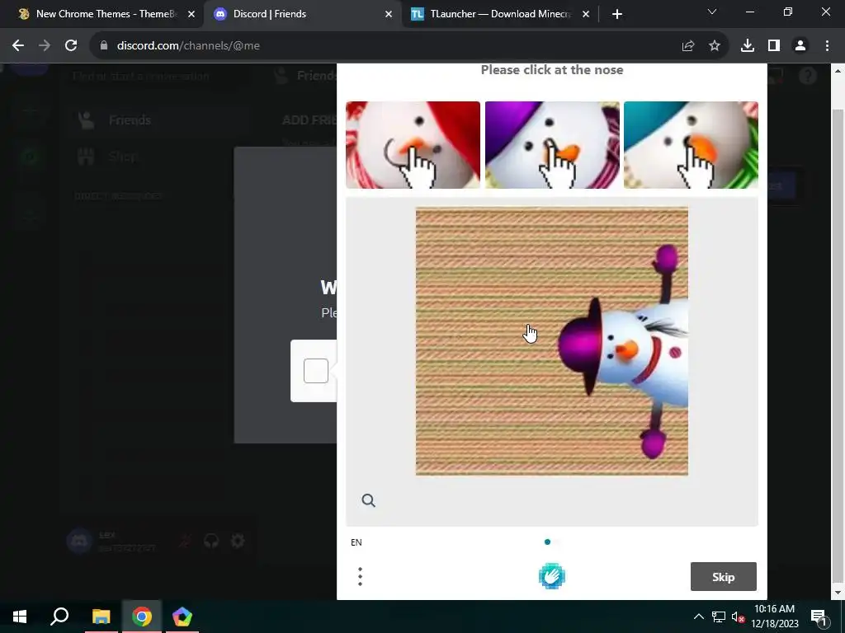
Task: Open a new browser tab
Action: (x=617, y=14)
